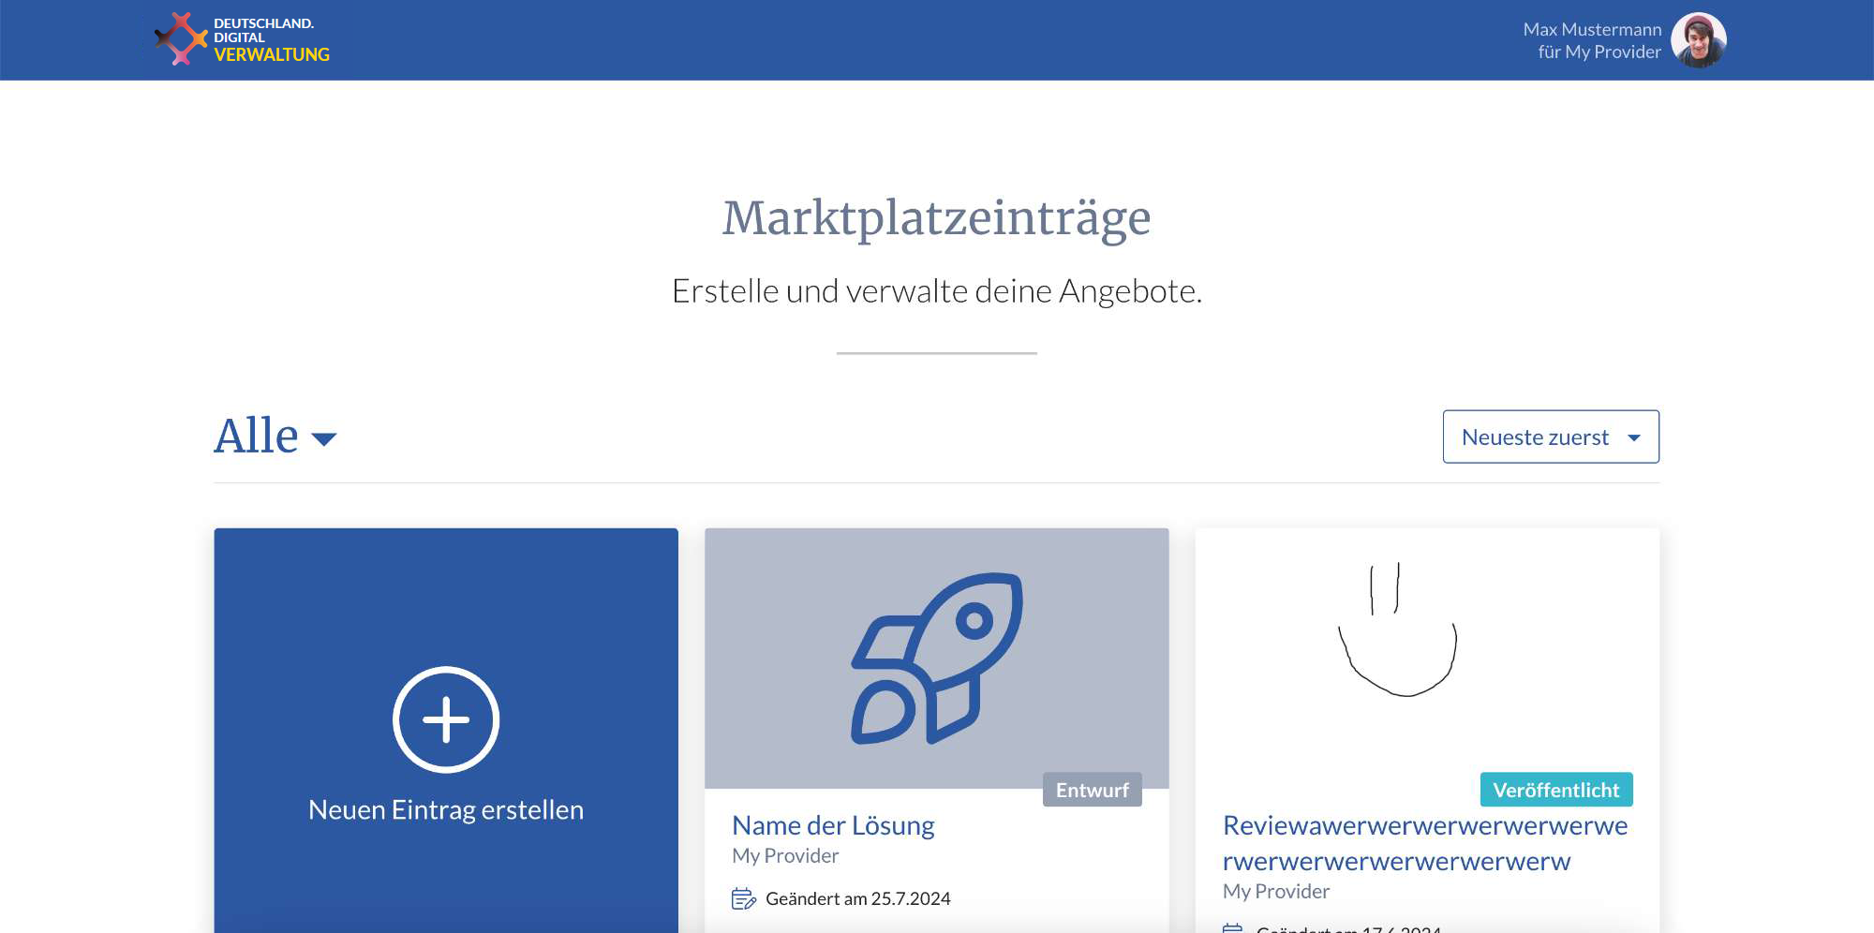Image resolution: width=1874 pixels, height=933 pixels.
Task: Click Neuen Eintrag erstellen
Action: pos(446,809)
